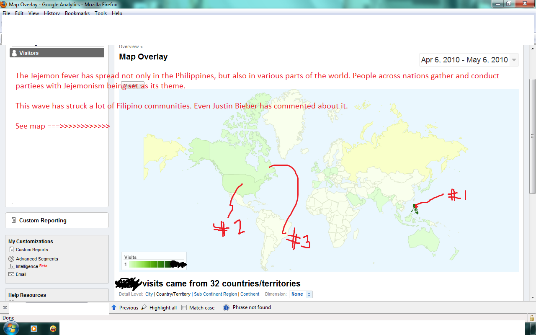Click the Help Resources heading
Image resolution: width=536 pixels, height=335 pixels.
pyautogui.click(x=27, y=295)
